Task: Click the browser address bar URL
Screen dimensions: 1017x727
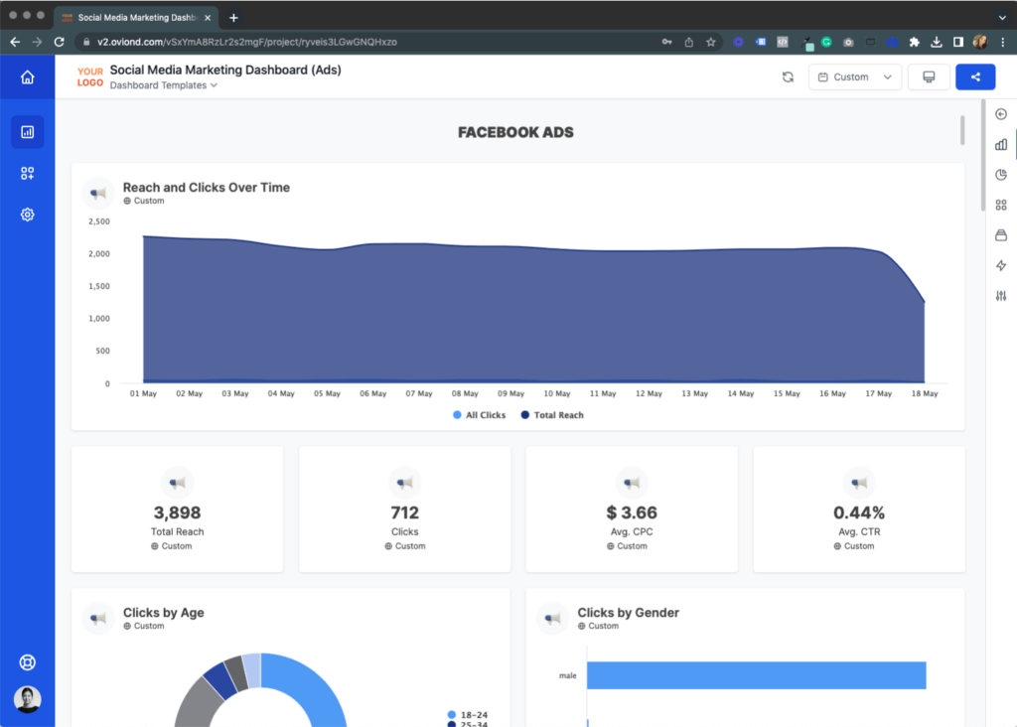Action: pyautogui.click(x=247, y=42)
